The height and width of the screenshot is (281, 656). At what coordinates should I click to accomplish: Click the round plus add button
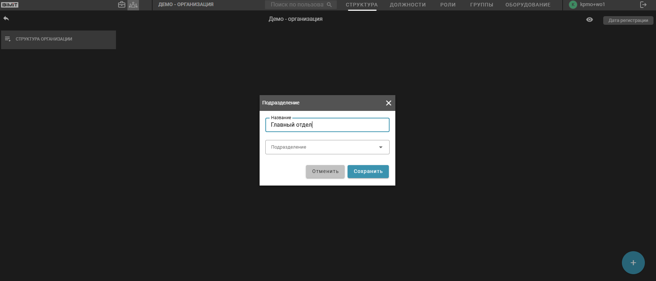click(x=633, y=263)
